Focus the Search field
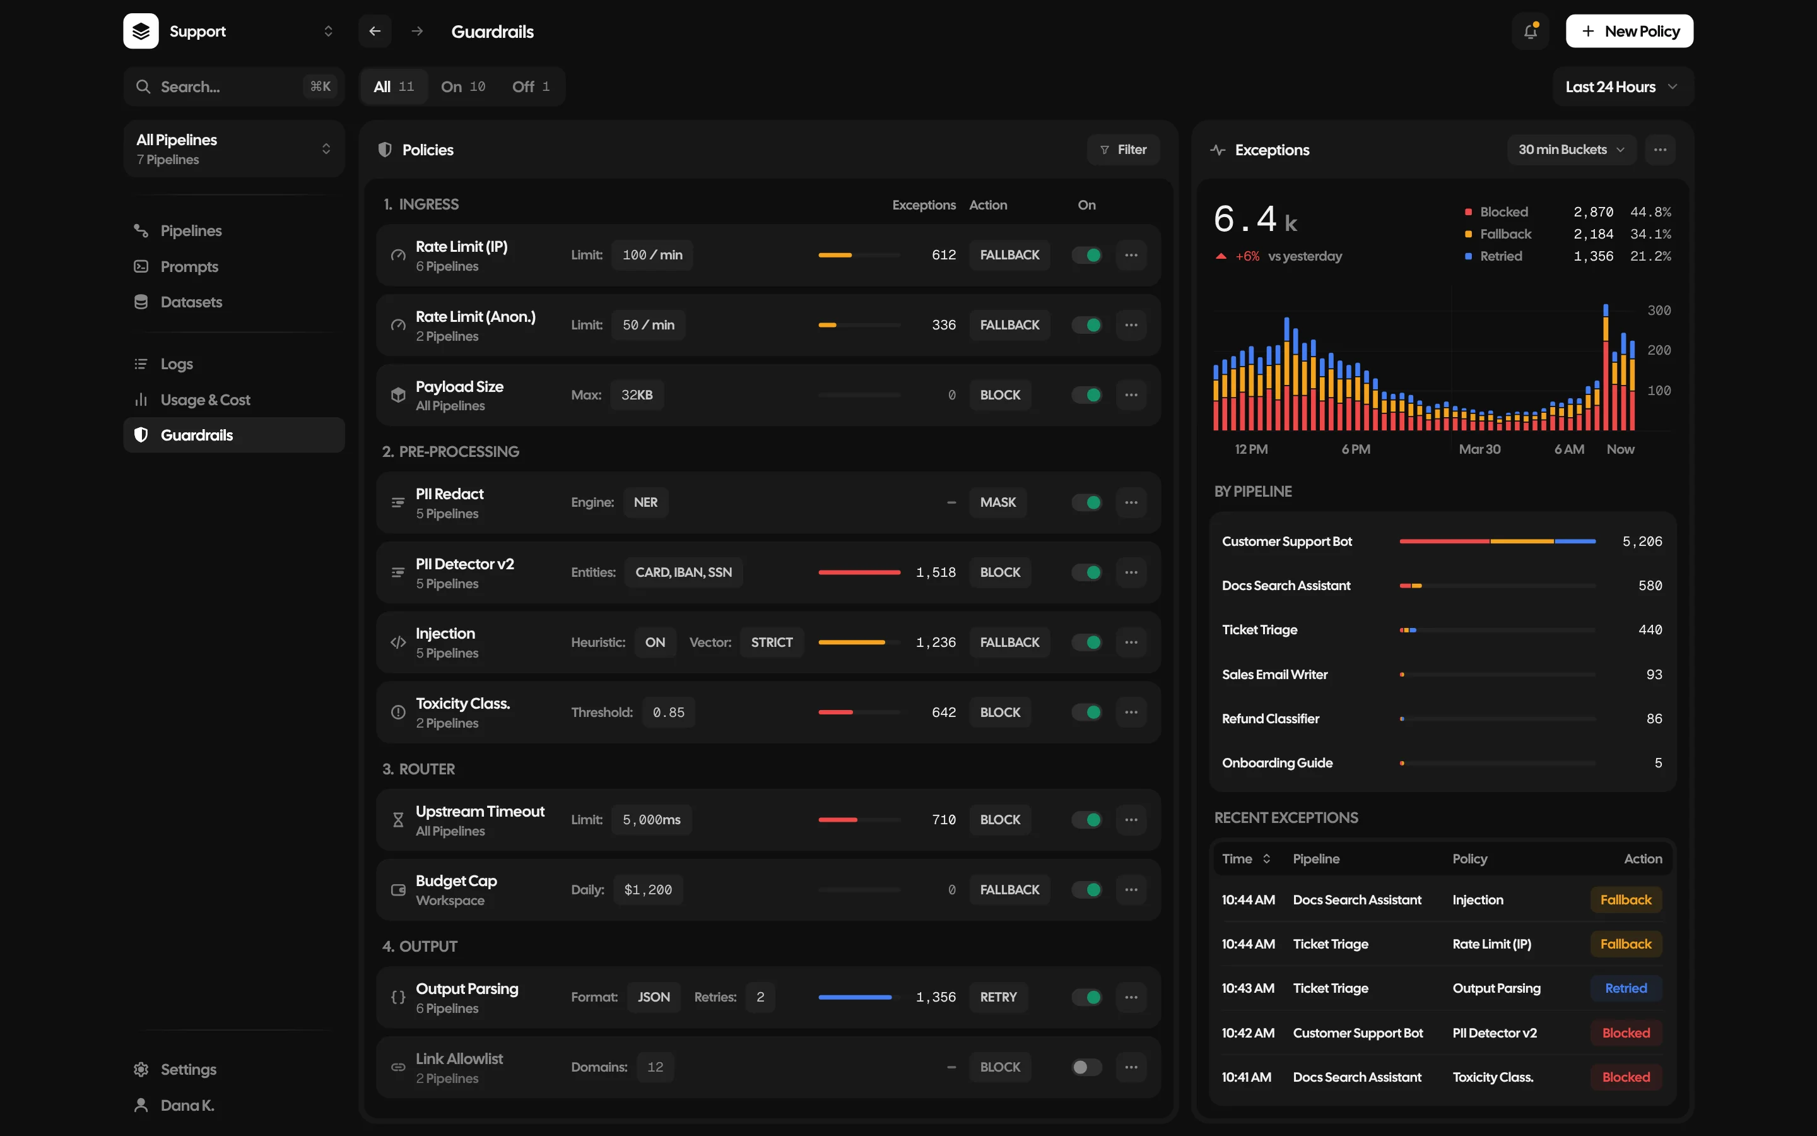The height and width of the screenshot is (1136, 1817). pos(233,87)
